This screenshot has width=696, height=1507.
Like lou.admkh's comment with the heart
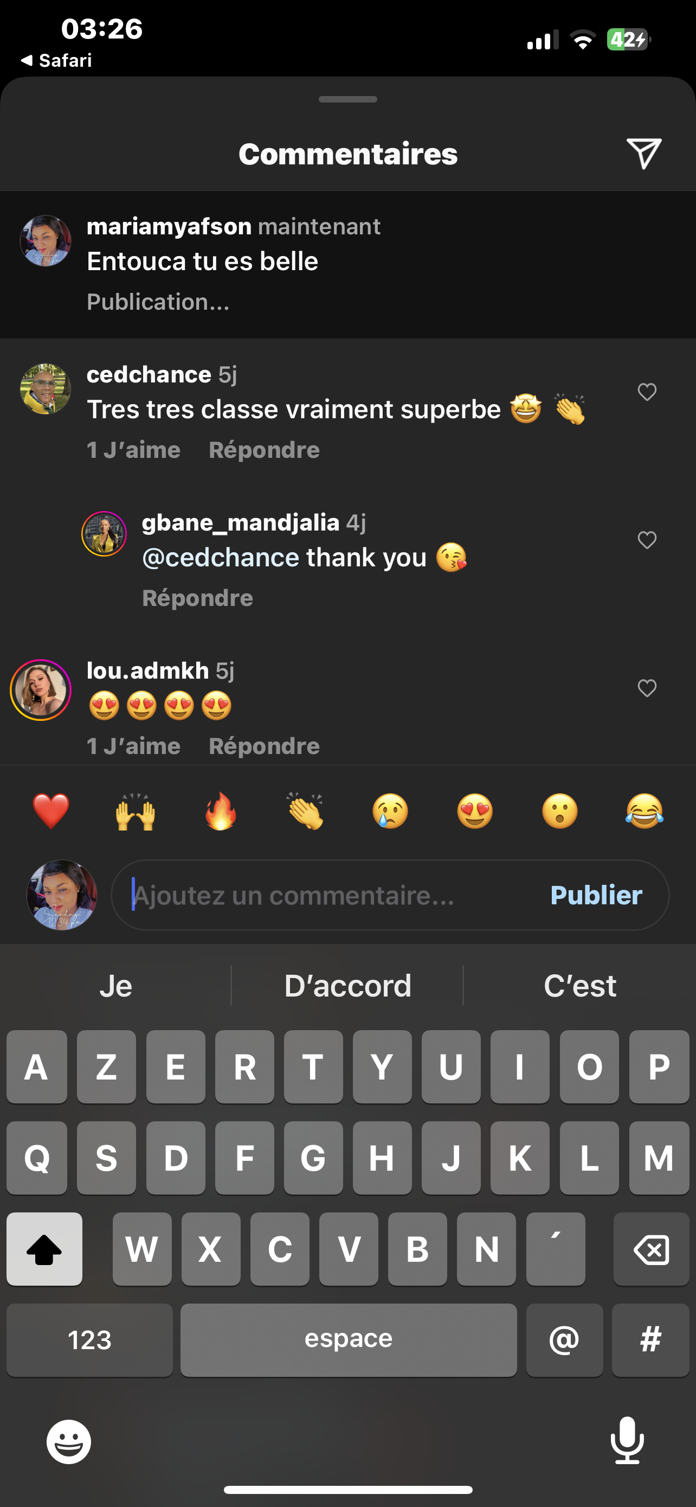(647, 688)
